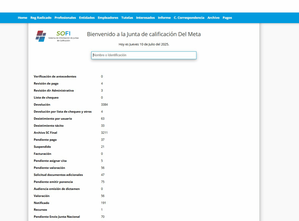Select the Revisión de pago row label
The image size is (299, 221).
46,83
